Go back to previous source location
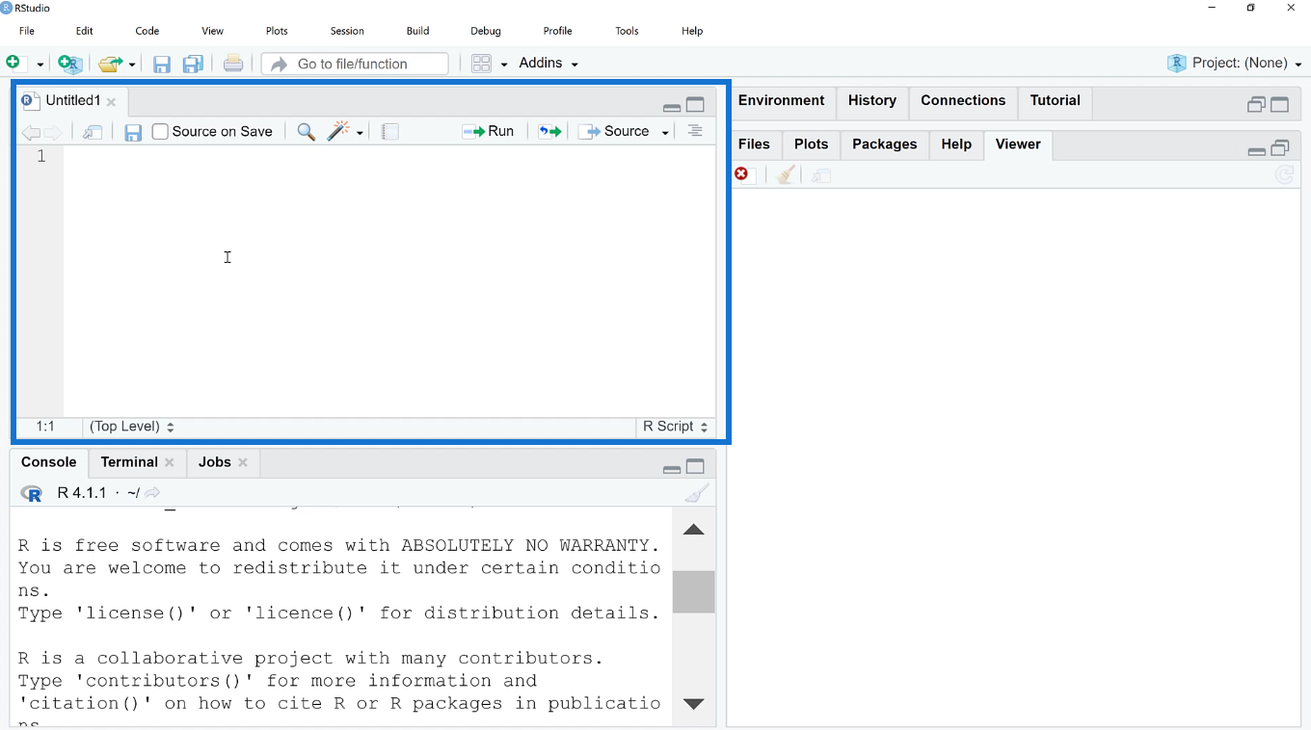Screen dimensions: 1311x730 click(x=31, y=133)
